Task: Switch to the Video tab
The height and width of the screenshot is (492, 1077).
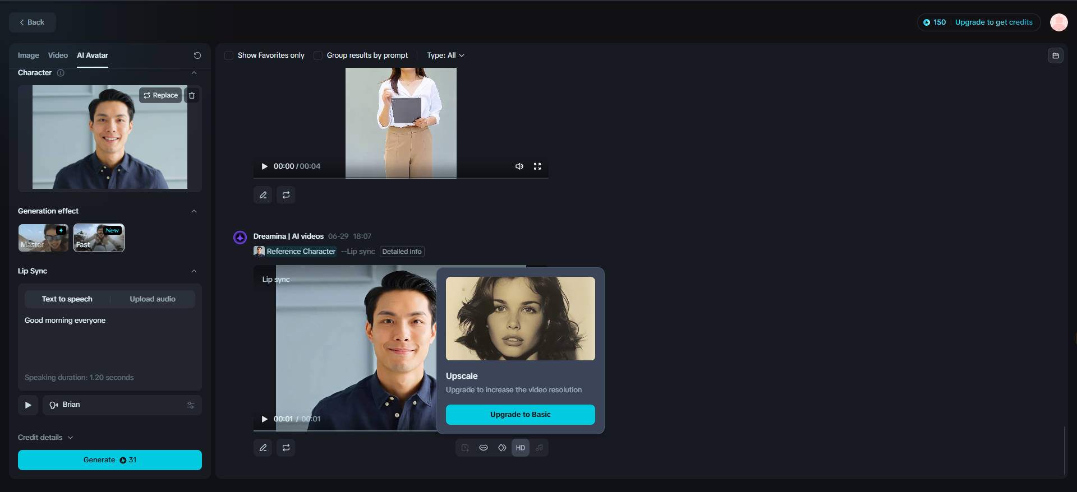Action: point(58,55)
